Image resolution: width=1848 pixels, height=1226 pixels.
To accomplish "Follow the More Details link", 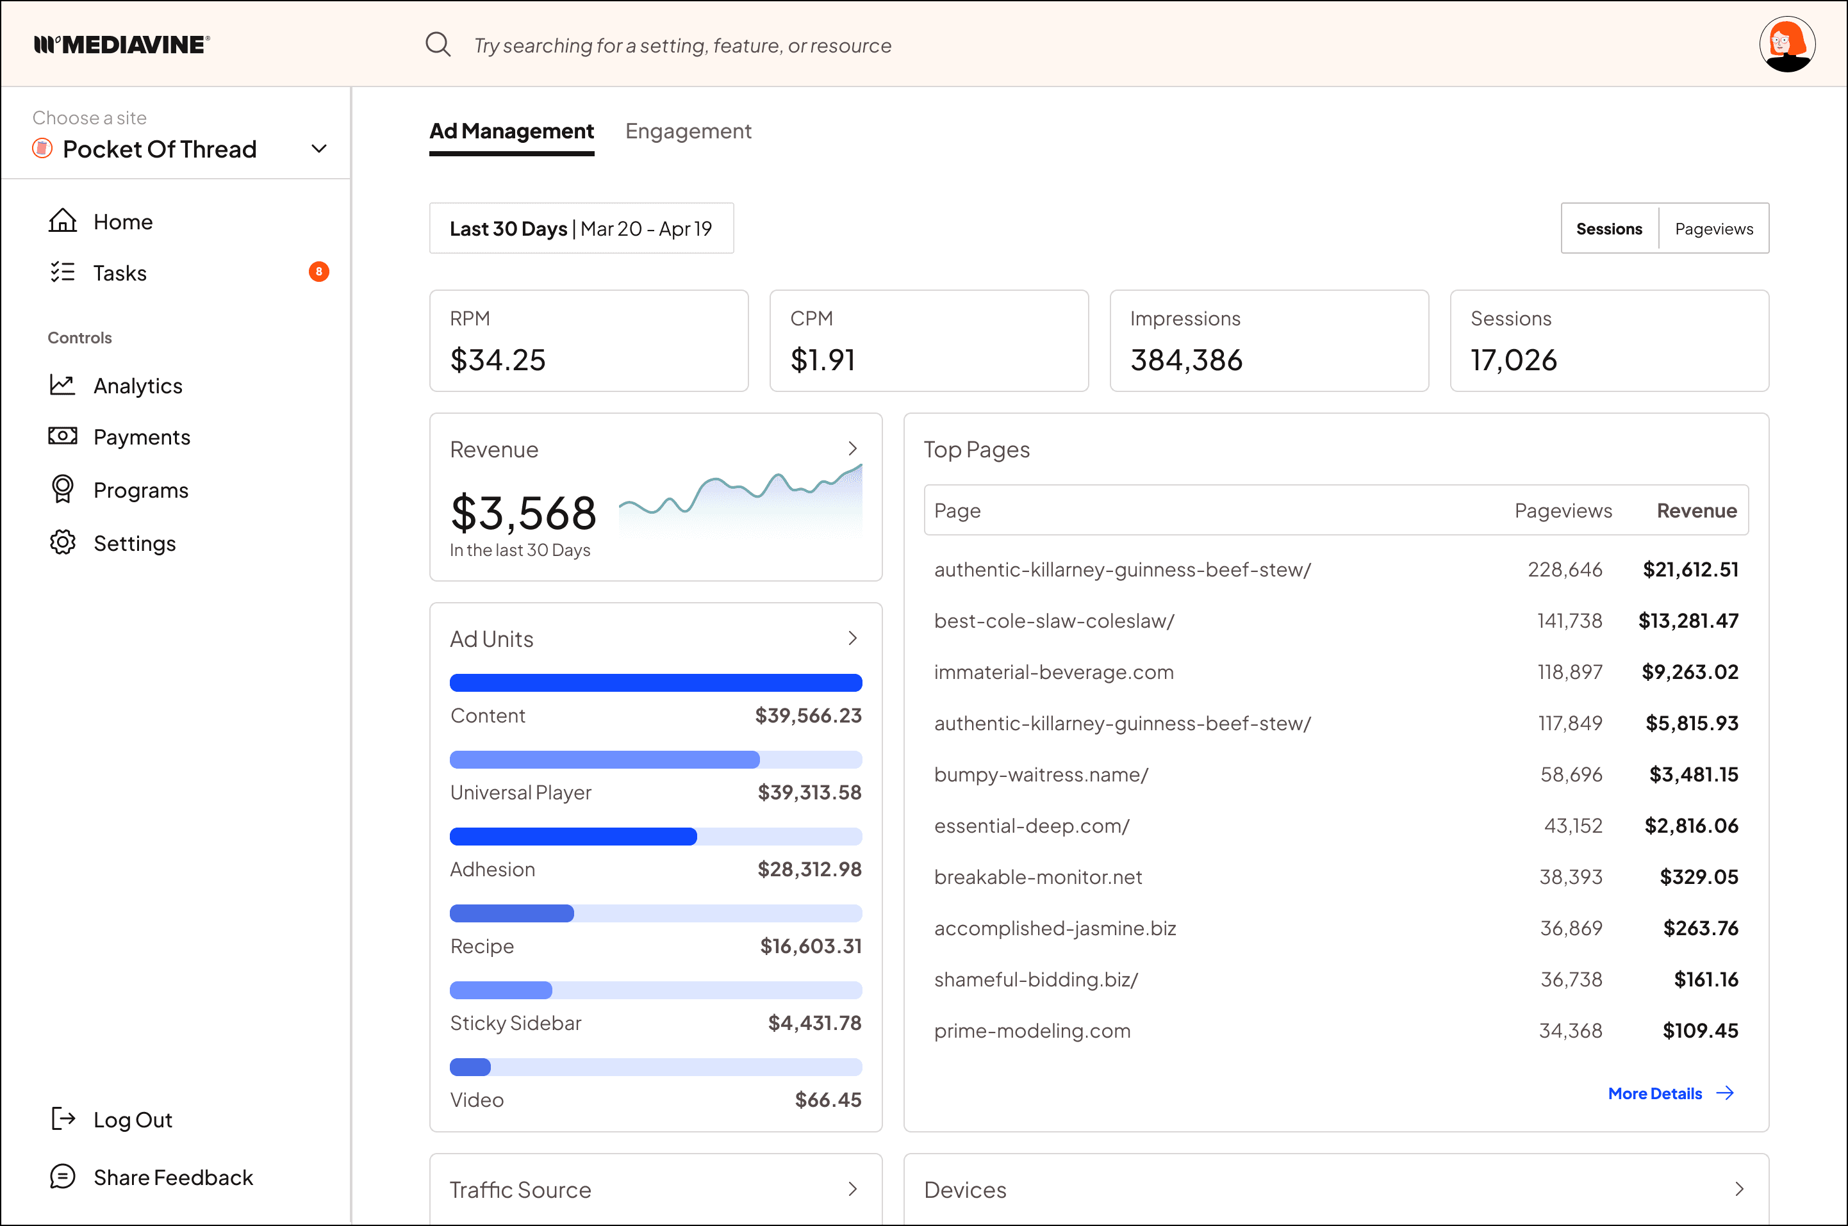I will (x=1671, y=1093).
